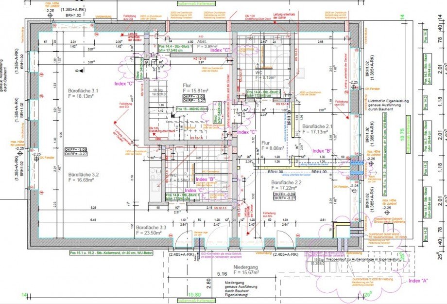Viewport: 447px width, 304px height.
Task: Expand the Pos 16 - MSHQ 80x4 label
Action: tap(191, 108)
